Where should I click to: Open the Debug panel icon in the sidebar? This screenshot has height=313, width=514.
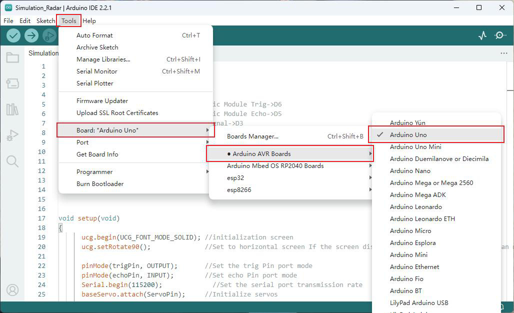[12, 135]
